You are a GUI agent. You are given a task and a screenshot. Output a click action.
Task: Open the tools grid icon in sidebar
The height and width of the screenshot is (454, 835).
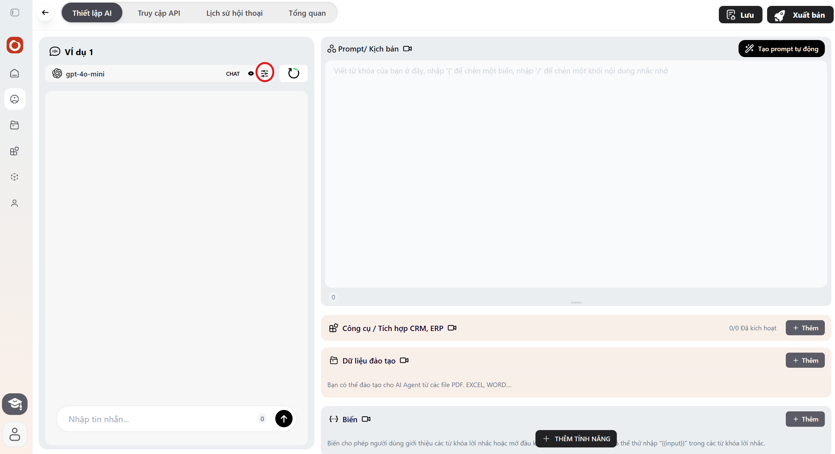click(x=14, y=151)
